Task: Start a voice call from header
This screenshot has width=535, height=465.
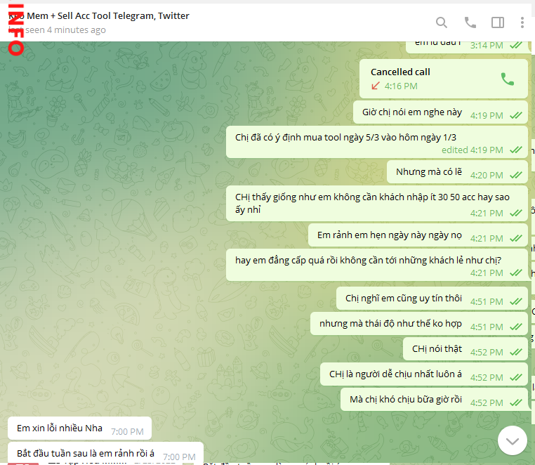Action: pyautogui.click(x=470, y=22)
